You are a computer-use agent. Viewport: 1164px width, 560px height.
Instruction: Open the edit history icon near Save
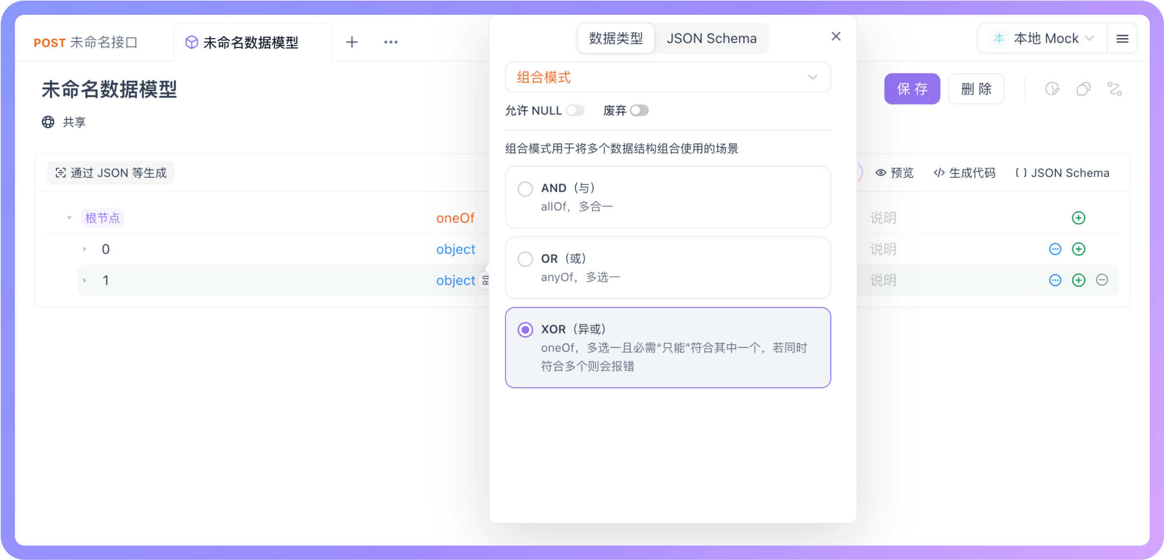pyautogui.click(x=1053, y=89)
